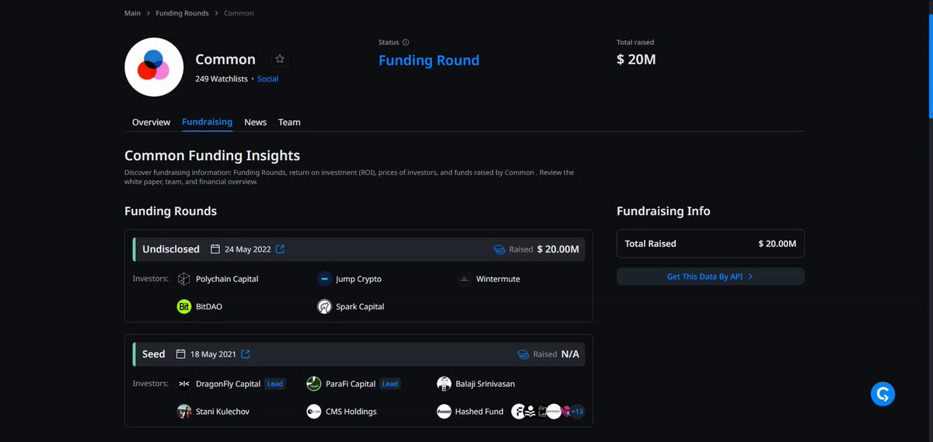The width and height of the screenshot is (933, 442).
Task: Click calendar icon beside 24 May 2022
Action: tap(216, 249)
